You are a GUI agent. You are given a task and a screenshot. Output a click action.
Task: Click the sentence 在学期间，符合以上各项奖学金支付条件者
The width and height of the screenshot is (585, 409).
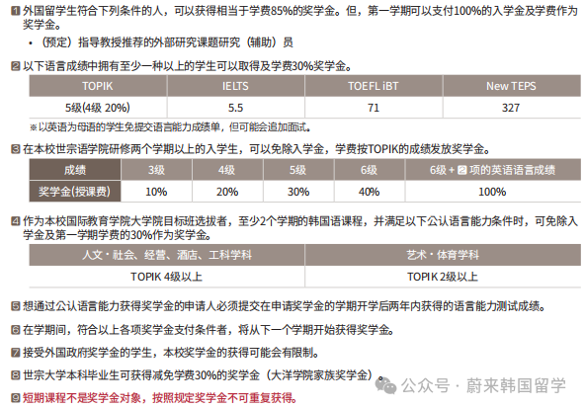tap(209, 330)
